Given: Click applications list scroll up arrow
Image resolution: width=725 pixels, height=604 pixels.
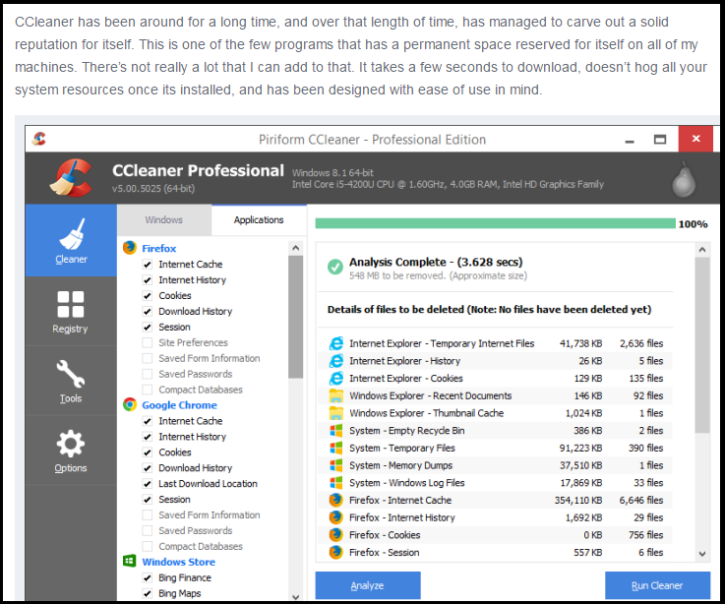Looking at the screenshot, I should click(x=296, y=248).
